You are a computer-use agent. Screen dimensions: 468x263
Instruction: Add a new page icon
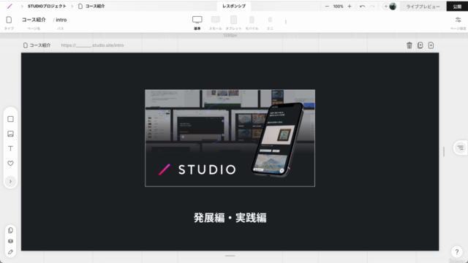point(431,45)
